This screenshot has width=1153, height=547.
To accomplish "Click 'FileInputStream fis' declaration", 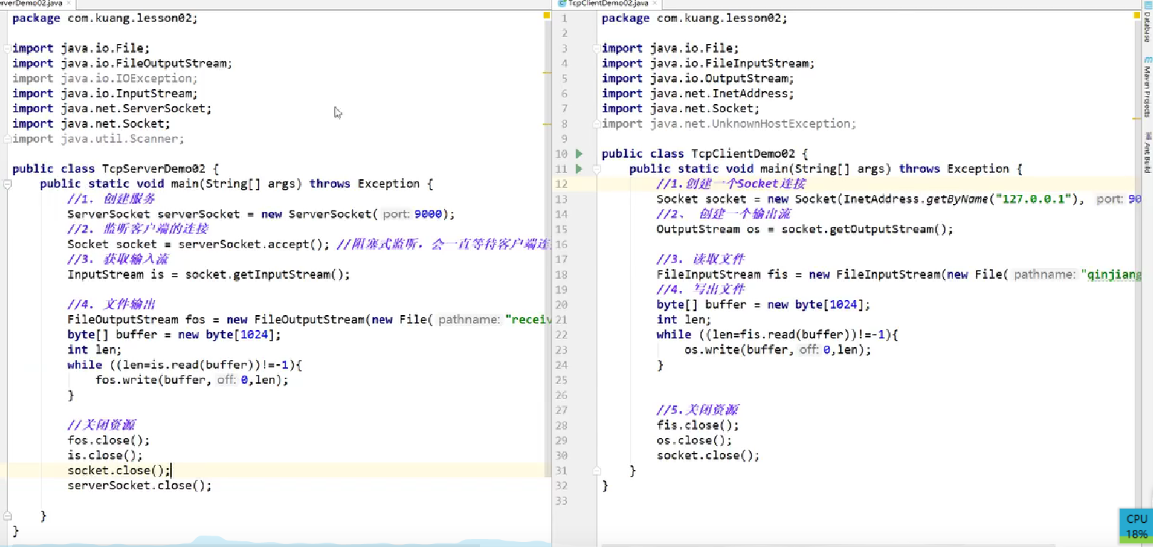I will pyautogui.click(x=722, y=275).
